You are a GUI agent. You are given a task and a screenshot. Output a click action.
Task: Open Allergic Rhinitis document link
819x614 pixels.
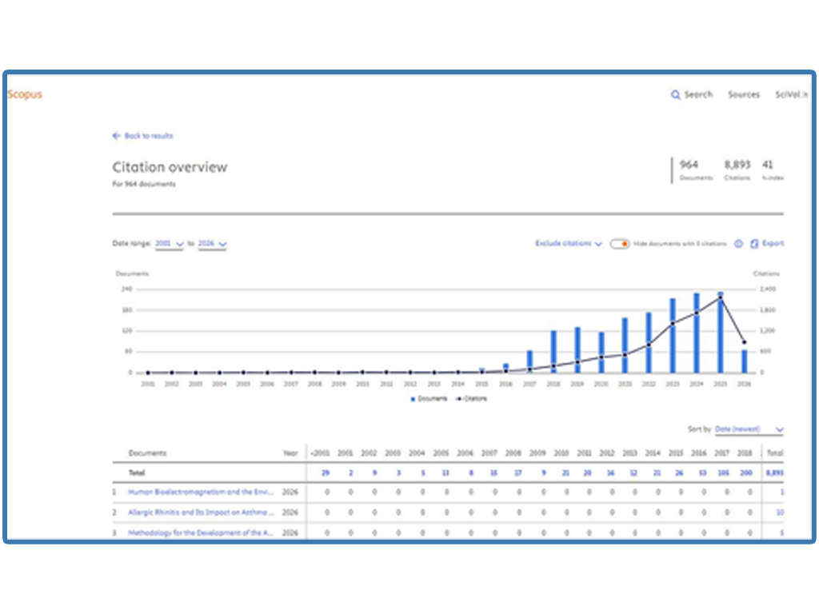point(201,512)
